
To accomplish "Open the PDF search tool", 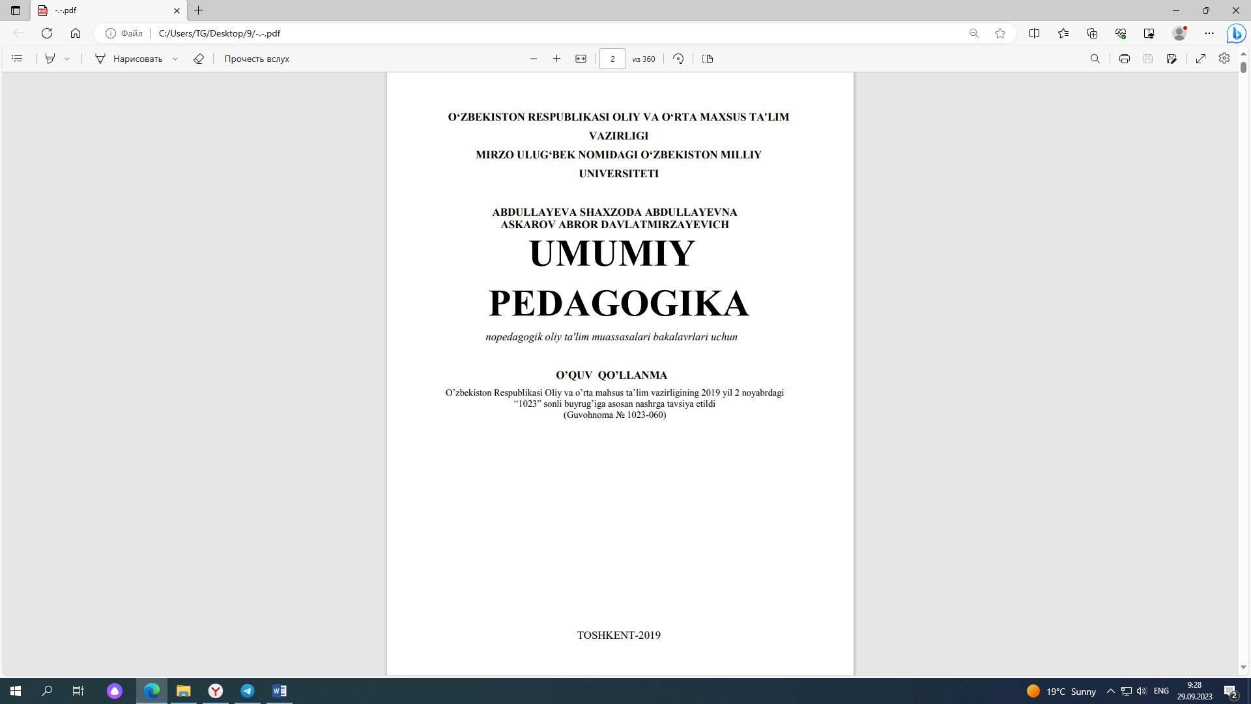I will coord(1095,59).
